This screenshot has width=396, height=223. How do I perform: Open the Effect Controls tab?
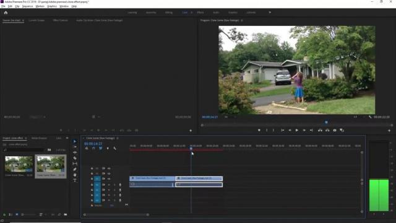pyautogui.click(x=61, y=20)
